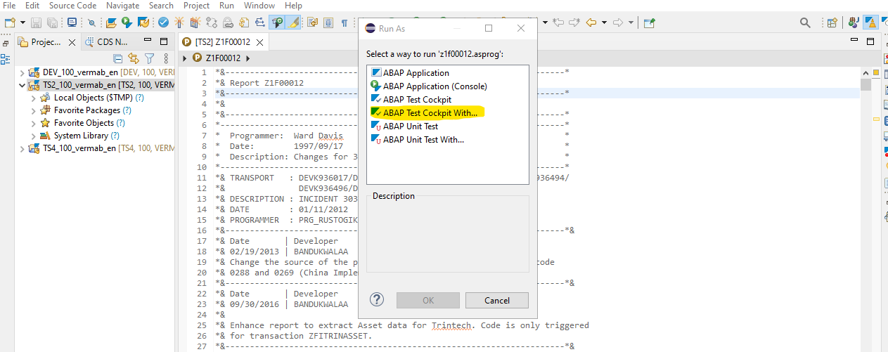Expand the DEV_100_vermab_en project node
Screen dimensions: 888x352
pyautogui.click(x=22, y=72)
